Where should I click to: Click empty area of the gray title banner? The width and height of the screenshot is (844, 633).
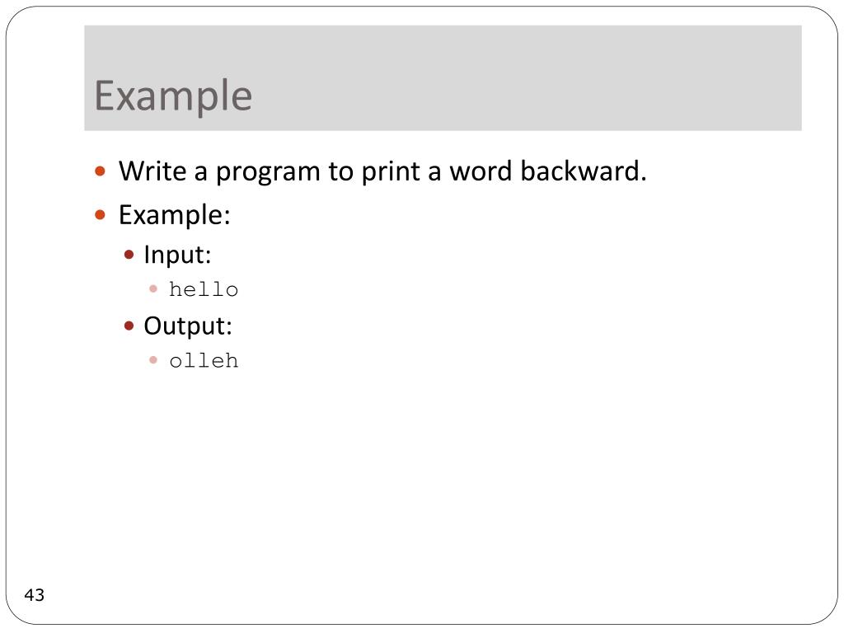[527, 78]
